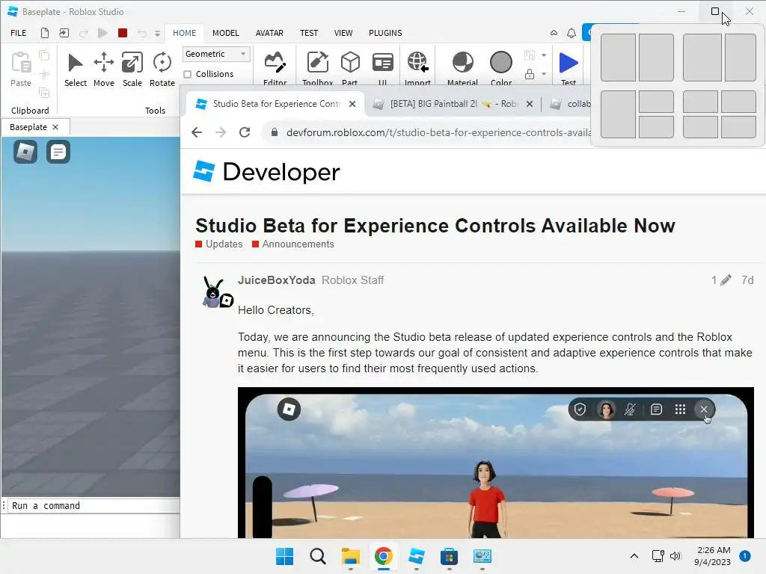Open Microsoft Store from the taskbar
The width and height of the screenshot is (766, 574).
click(449, 556)
